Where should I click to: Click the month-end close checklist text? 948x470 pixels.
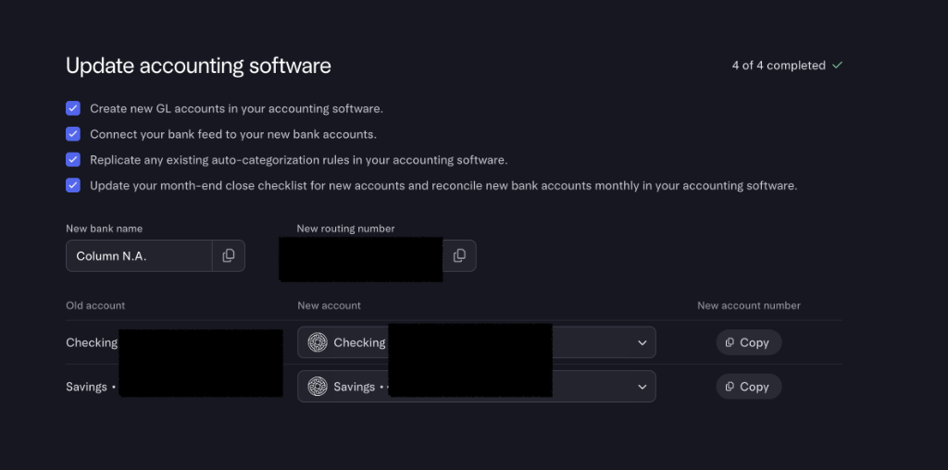coord(443,185)
